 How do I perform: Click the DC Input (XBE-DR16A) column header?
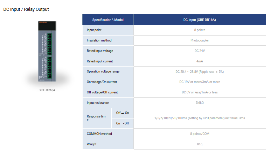tap(200, 20)
